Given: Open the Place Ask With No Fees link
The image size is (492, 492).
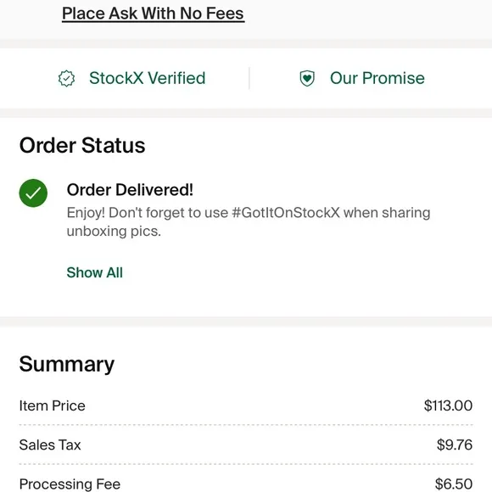Looking at the screenshot, I should (x=154, y=14).
